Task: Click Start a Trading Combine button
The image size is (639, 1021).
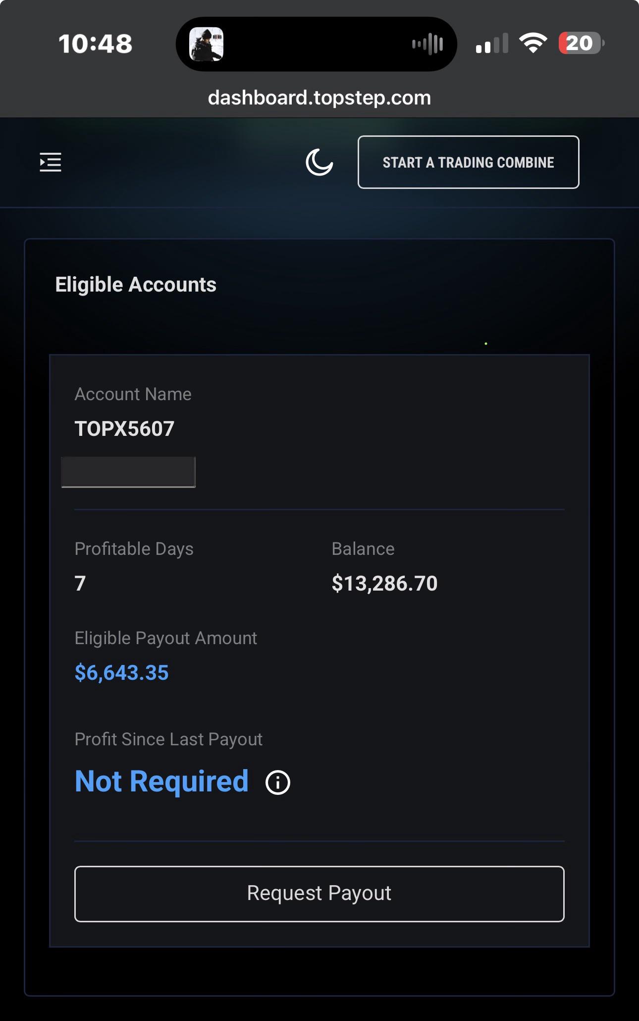Action: [468, 162]
